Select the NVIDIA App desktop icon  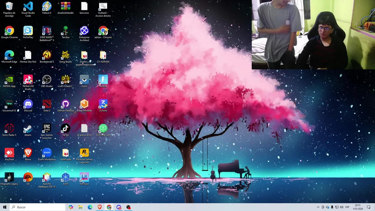click(x=9, y=79)
